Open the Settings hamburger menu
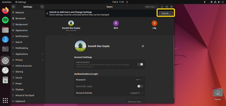This screenshot has width=226, height=106. tap(42, 7)
